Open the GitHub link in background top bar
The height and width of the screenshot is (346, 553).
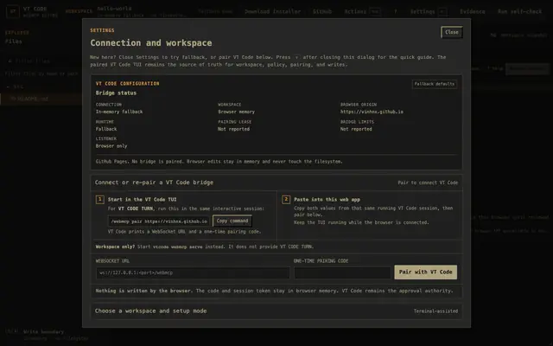tap(322, 11)
